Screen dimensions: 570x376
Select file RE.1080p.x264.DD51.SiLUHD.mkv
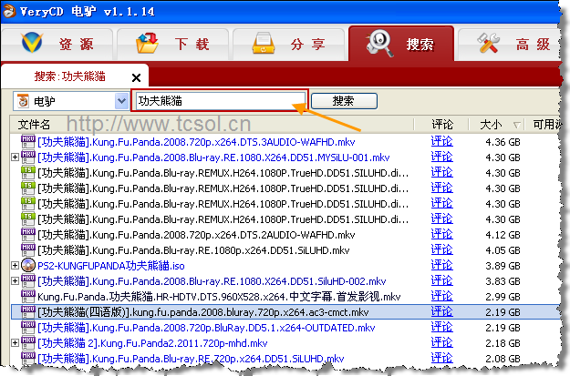pos(193,250)
